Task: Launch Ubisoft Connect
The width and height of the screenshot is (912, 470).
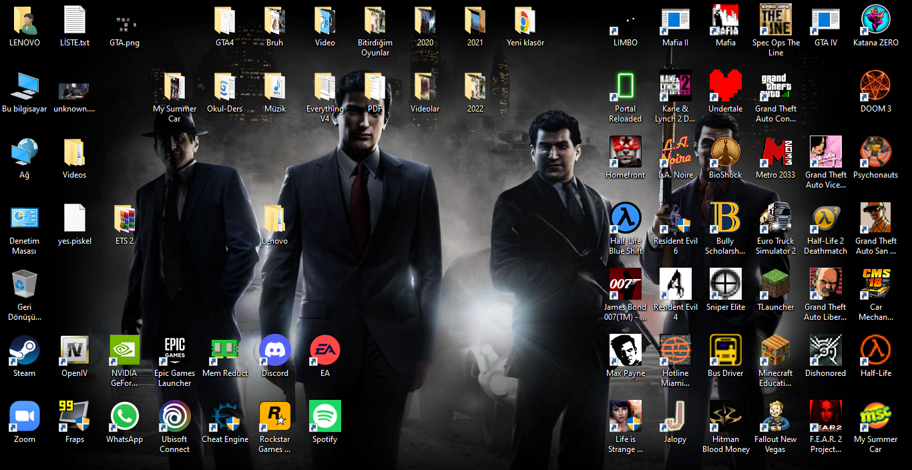Action: [x=175, y=417]
